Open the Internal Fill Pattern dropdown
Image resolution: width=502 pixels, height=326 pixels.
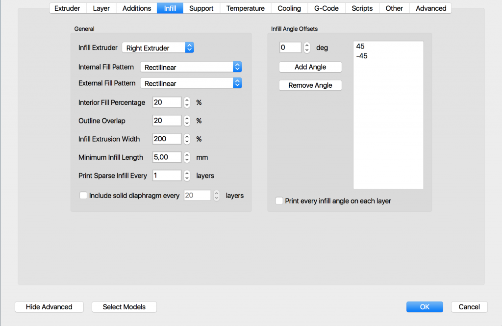pos(191,67)
